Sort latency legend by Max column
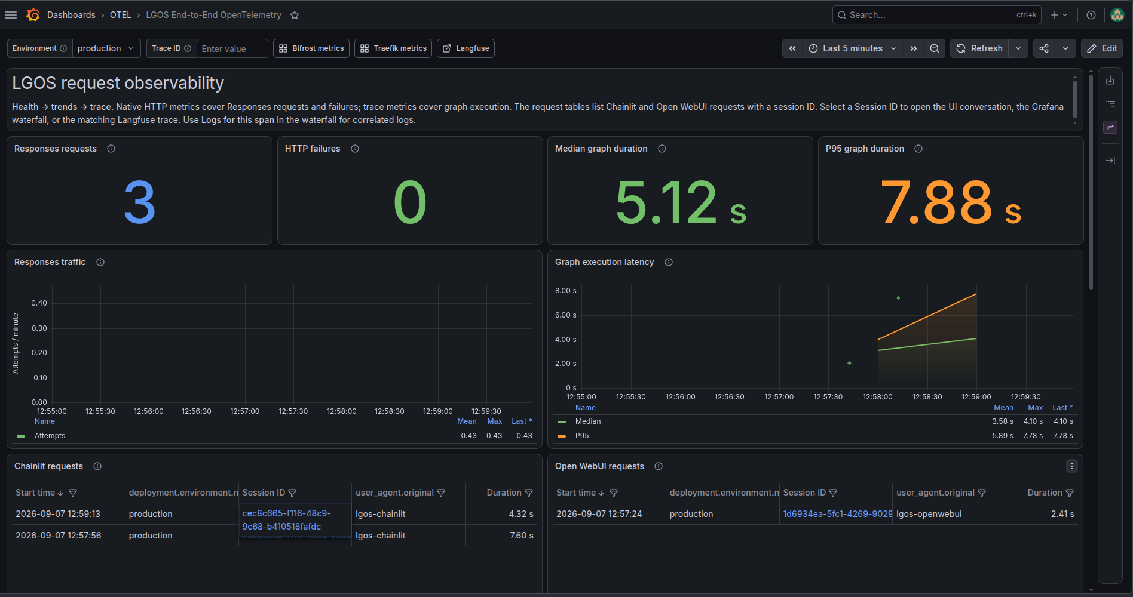The width and height of the screenshot is (1133, 597). click(1036, 408)
